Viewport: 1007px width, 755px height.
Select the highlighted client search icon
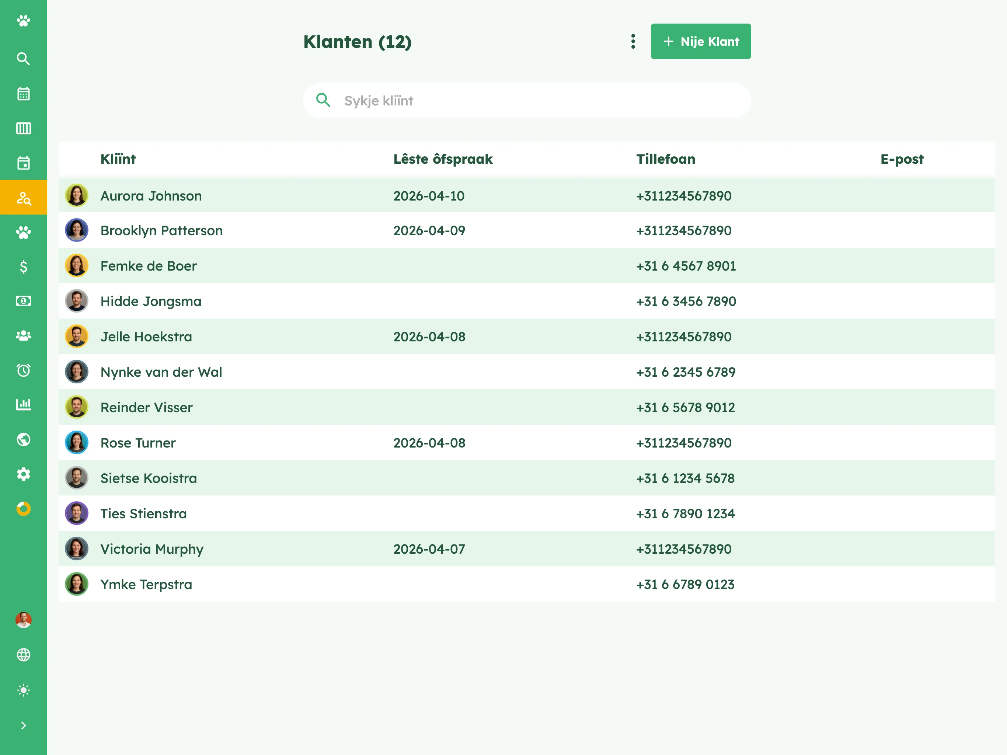pos(23,198)
